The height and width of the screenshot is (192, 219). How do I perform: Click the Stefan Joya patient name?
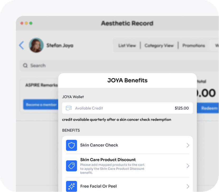(x=60, y=46)
